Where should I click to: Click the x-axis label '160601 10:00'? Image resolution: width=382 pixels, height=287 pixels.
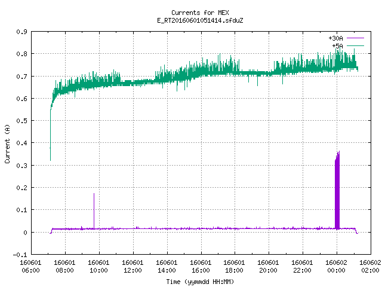tap(98, 267)
